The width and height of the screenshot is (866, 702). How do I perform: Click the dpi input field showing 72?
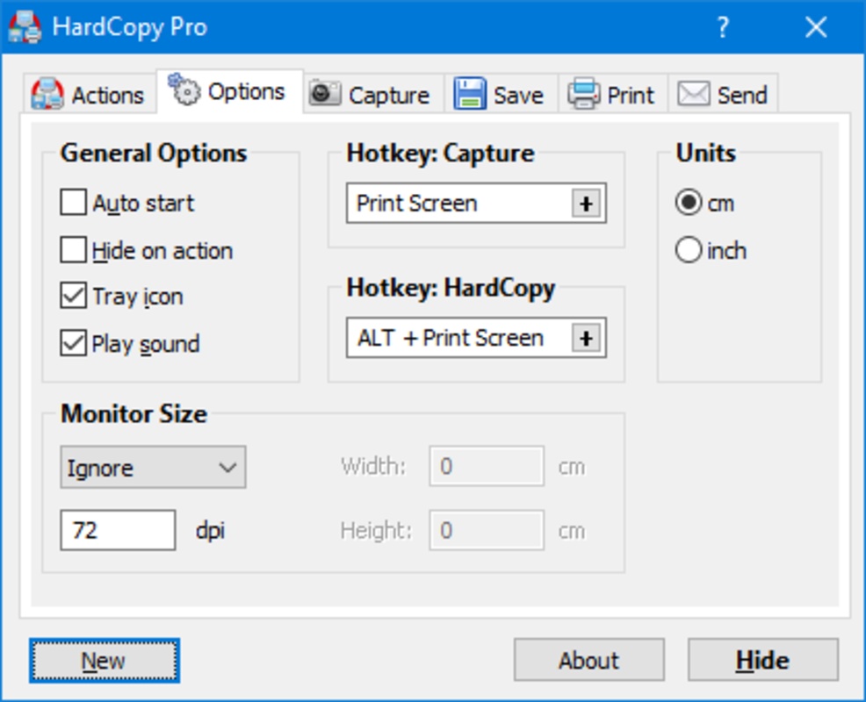tap(117, 531)
